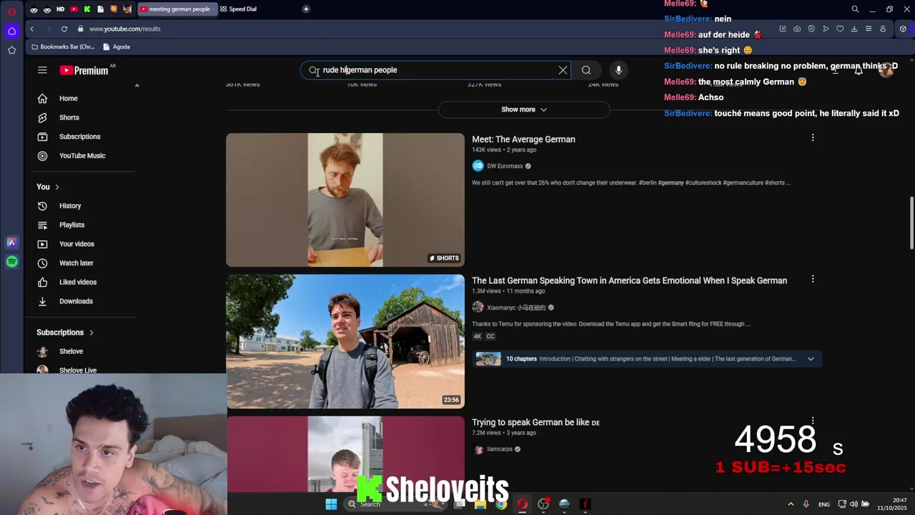
Task: Open the Spotify sidebar icon
Action: coord(11,262)
